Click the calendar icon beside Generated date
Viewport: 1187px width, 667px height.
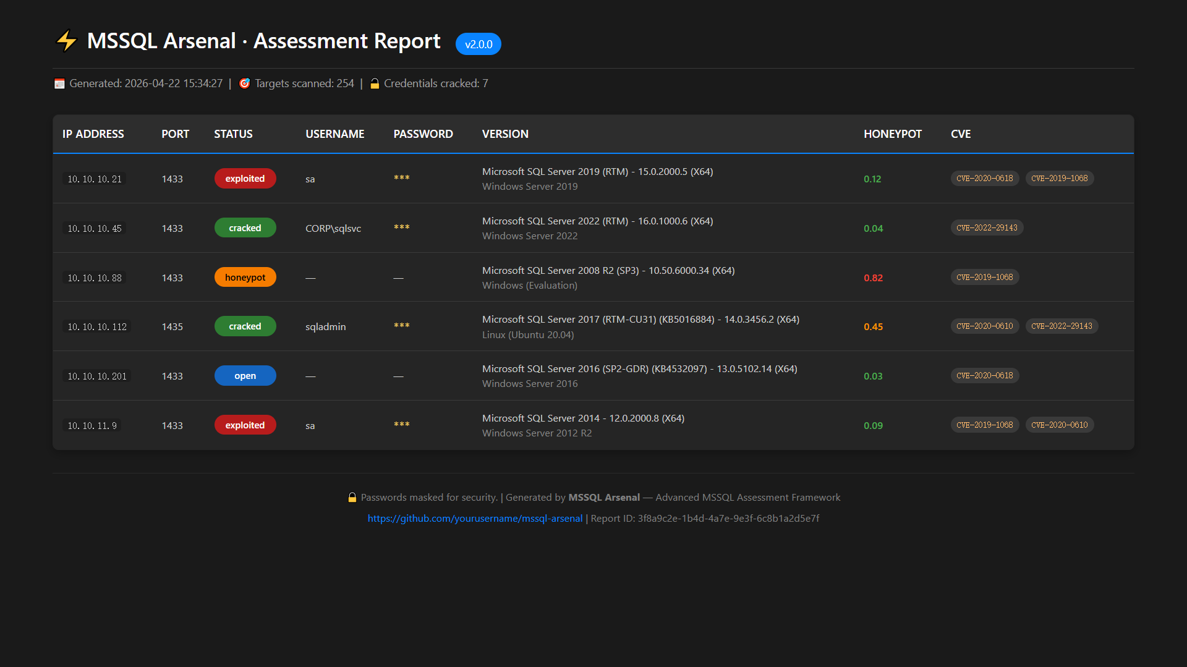(x=59, y=83)
